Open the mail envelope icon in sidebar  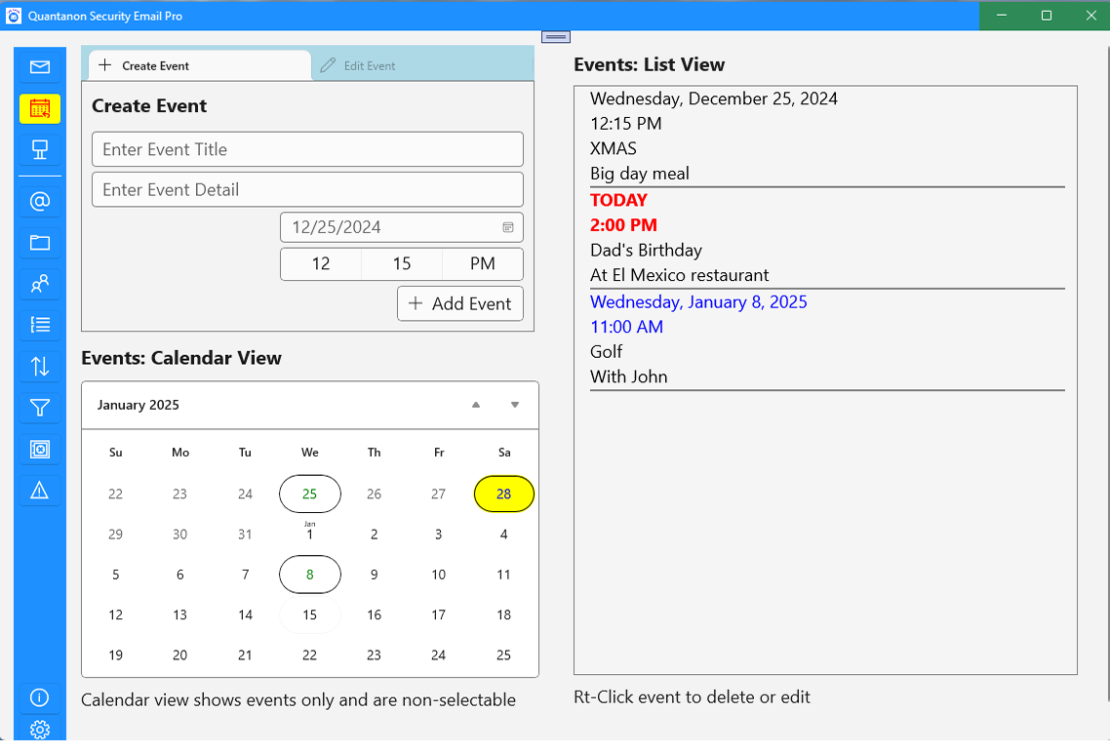coord(40,67)
